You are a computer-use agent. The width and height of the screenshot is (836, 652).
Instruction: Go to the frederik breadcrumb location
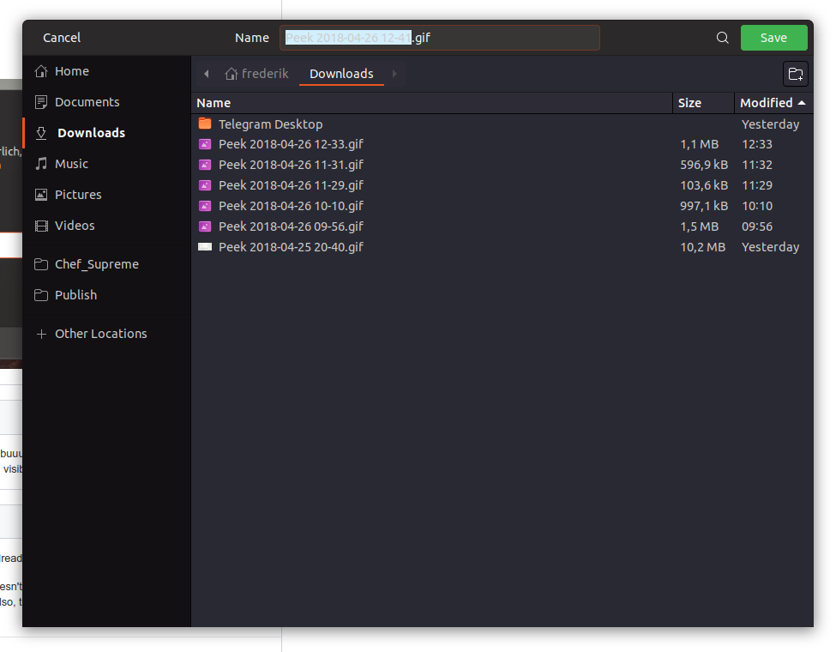pyautogui.click(x=256, y=74)
